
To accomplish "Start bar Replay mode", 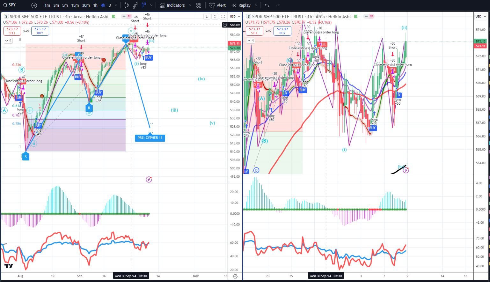I will [241, 5].
